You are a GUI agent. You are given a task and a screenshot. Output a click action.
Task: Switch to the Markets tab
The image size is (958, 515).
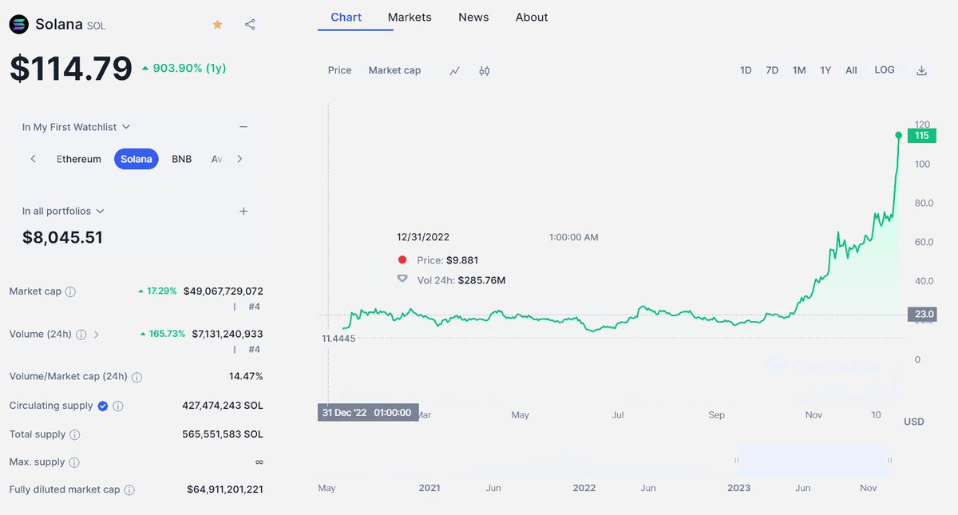pyautogui.click(x=410, y=17)
